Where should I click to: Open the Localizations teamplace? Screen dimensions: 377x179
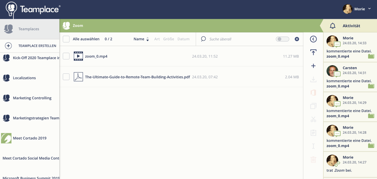click(x=30, y=78)
